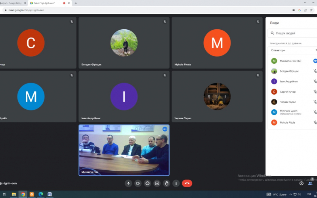Click the Богдан Фіріщак participant tile

pos(124,43)
